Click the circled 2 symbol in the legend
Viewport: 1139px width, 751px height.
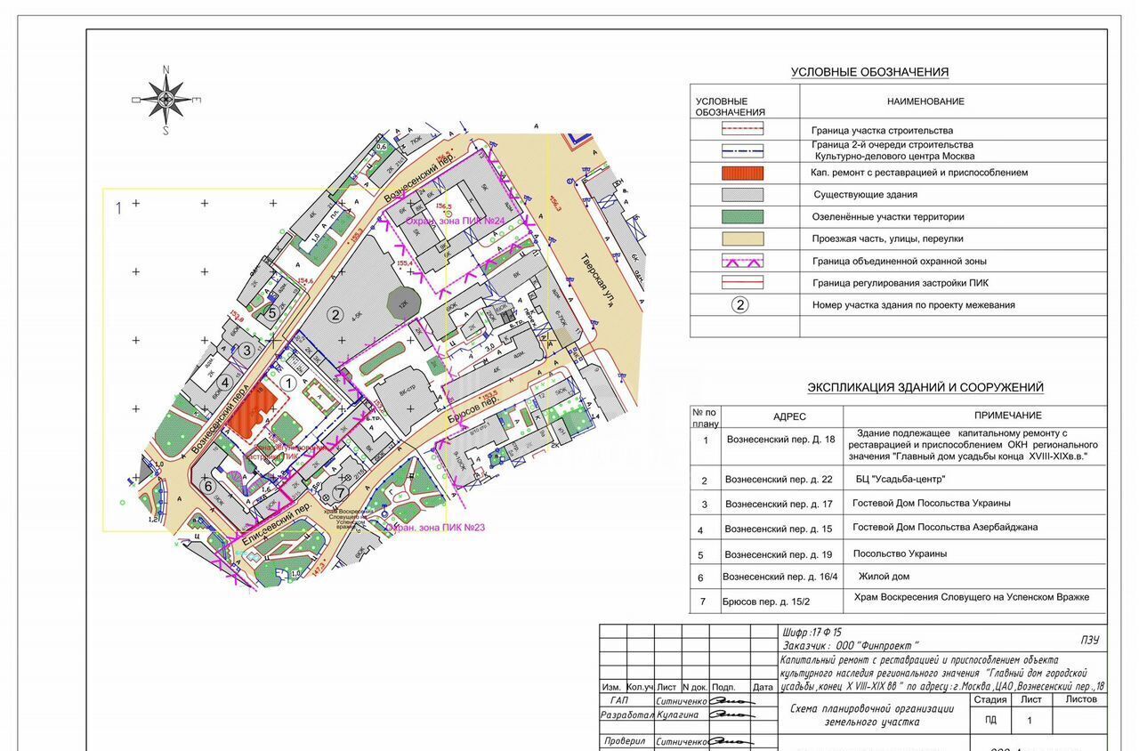(740, 304)
